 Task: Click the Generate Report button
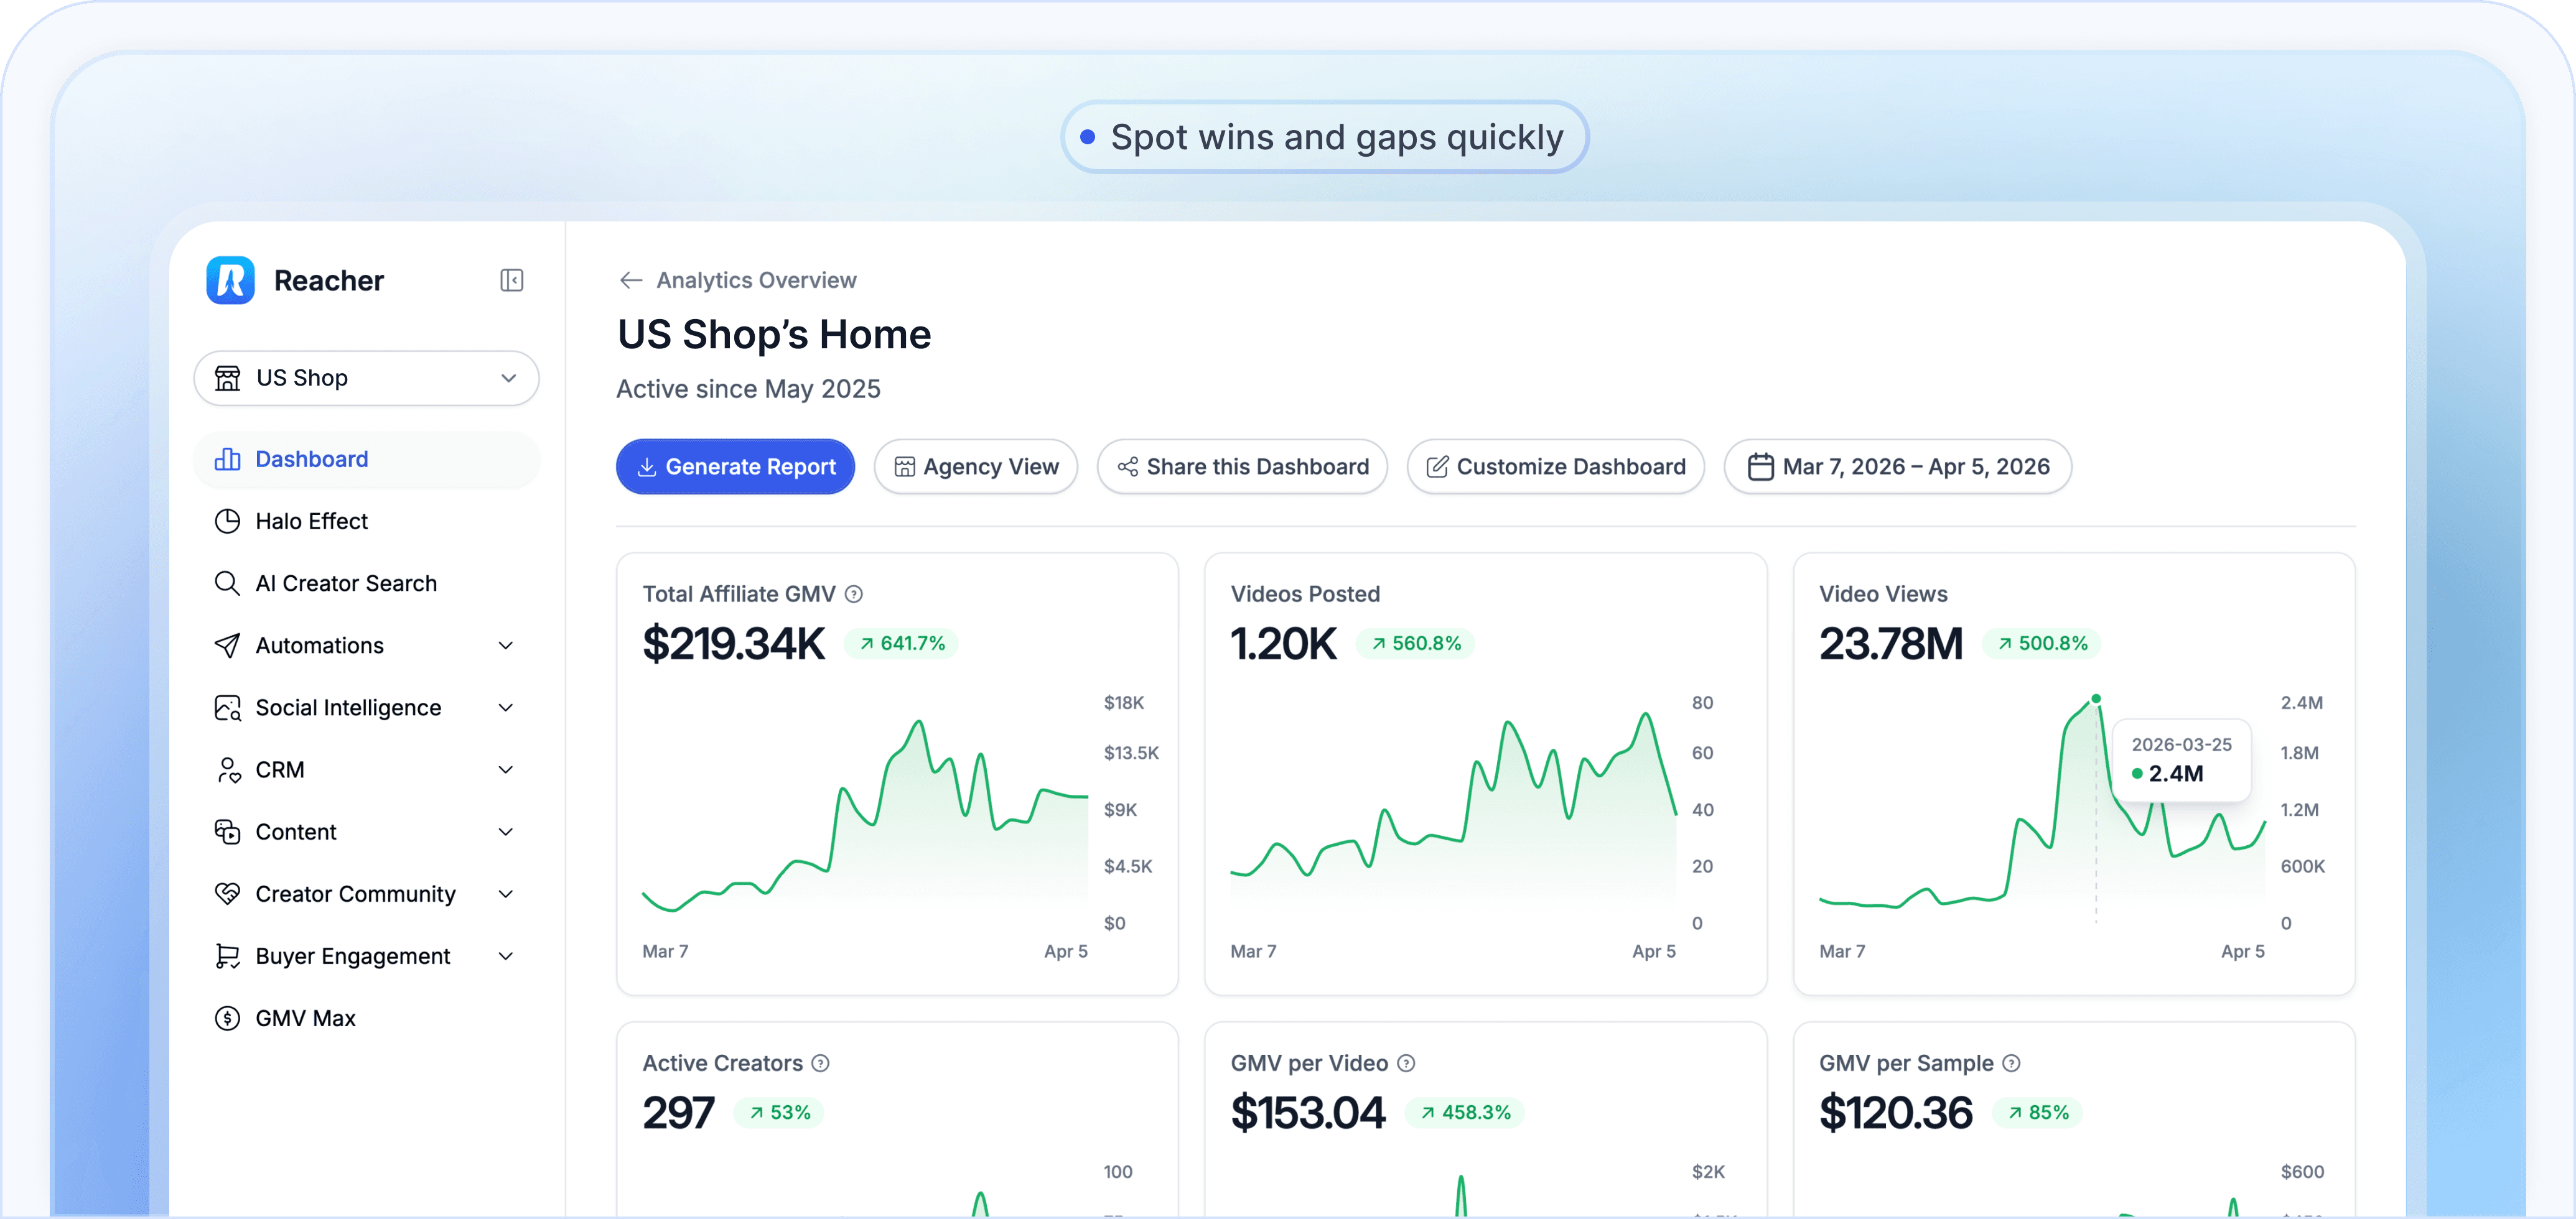[735, 466]
